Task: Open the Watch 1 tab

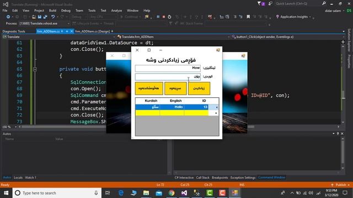Action: tap(31, 178)
